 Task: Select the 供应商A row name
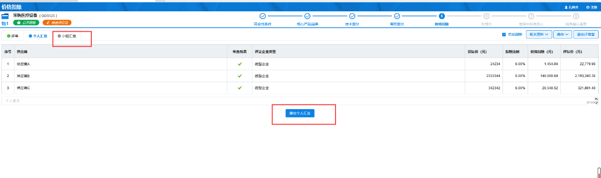point(23,64)
